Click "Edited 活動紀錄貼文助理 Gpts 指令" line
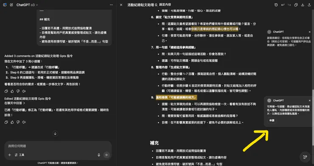The image size is (314, 166). tap(28, 98)
